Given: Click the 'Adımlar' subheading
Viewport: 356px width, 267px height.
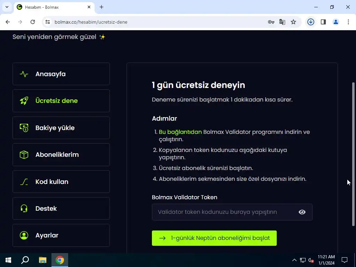Looking at the screenshot, I should point(164,119).
